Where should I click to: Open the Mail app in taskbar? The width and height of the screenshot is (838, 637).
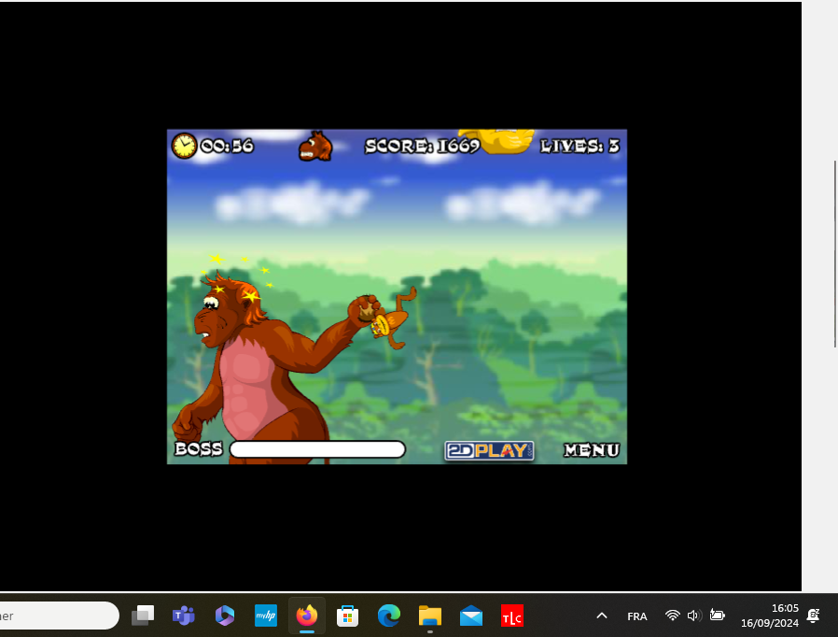(x=471, y=616)
